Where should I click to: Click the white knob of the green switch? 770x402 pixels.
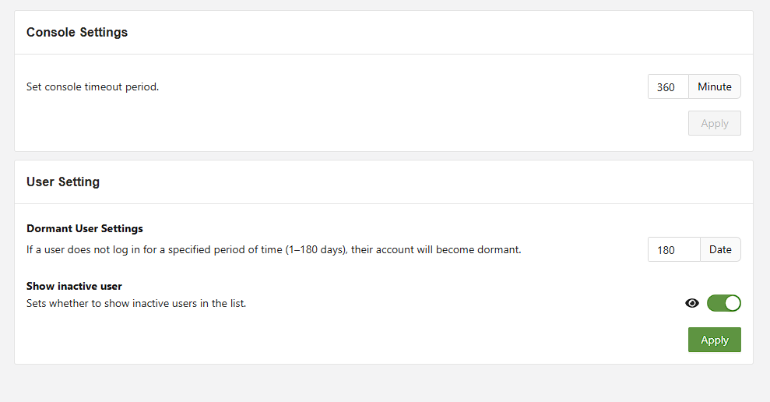[x=732, y=303]
